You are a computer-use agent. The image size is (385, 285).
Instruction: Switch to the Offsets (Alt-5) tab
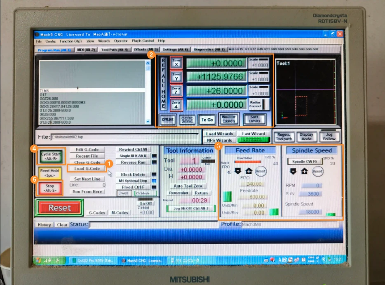click(x=146, y=49)
